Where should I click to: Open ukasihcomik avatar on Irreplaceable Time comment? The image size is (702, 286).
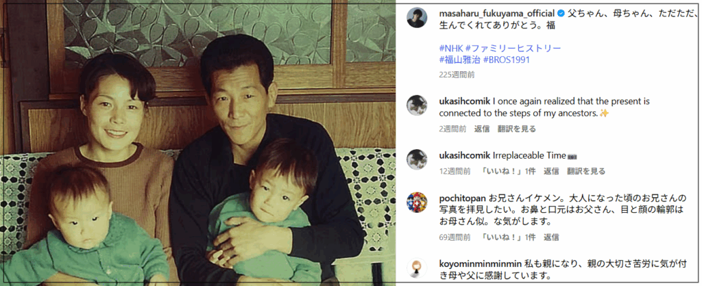pyautogui.click(x=416, y=159)
